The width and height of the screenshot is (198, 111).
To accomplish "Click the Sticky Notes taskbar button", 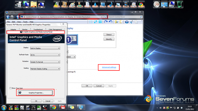I will pos(72,107).
